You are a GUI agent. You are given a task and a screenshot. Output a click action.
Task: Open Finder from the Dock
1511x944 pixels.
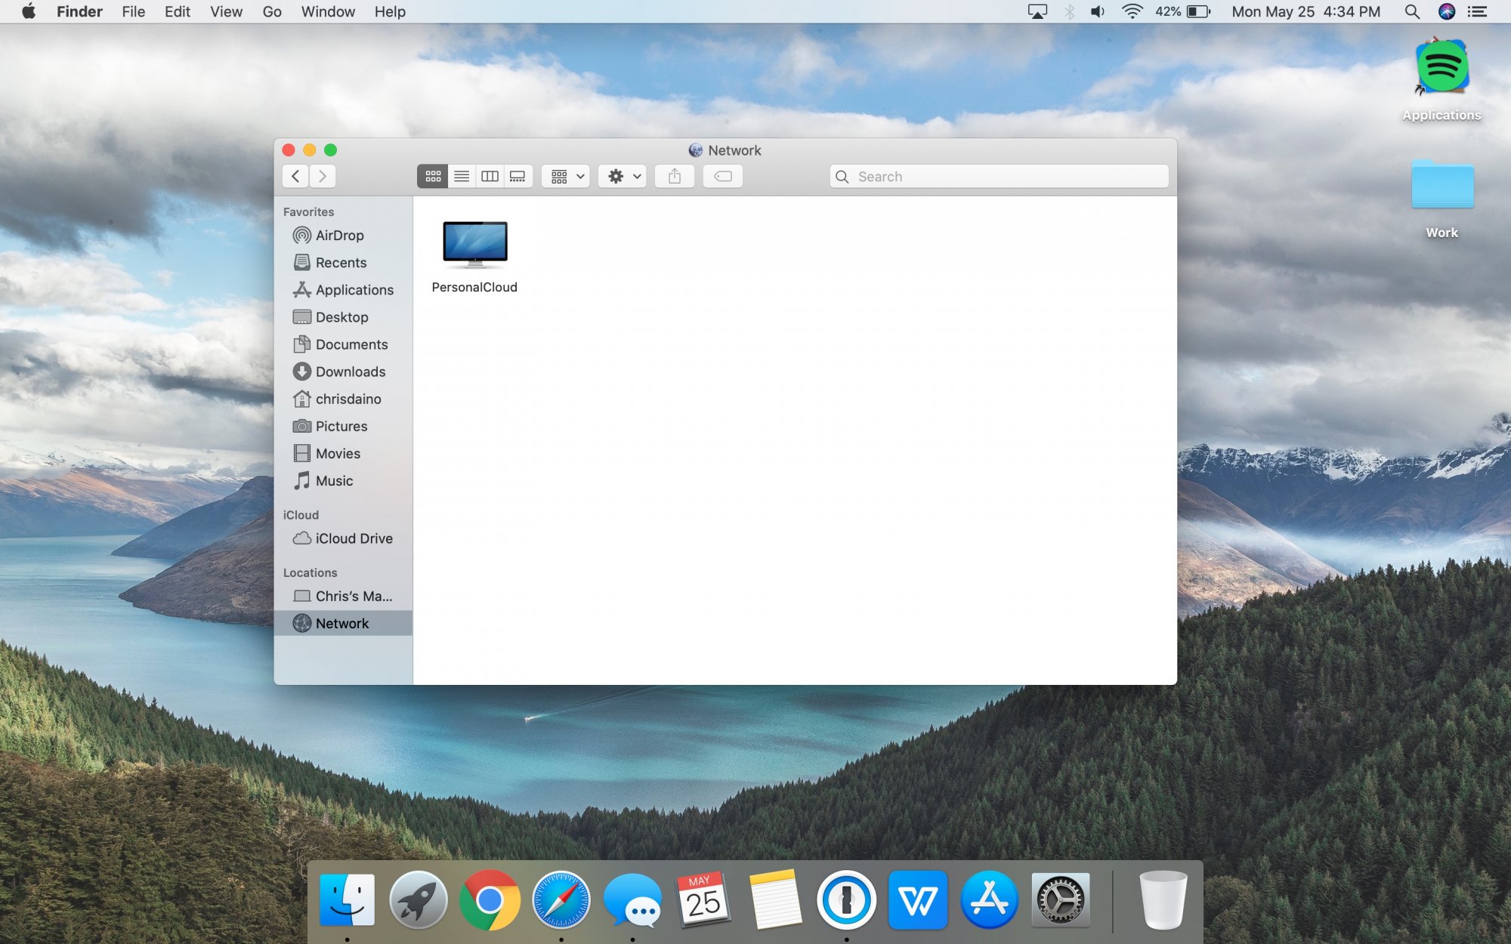coord(347,899)
